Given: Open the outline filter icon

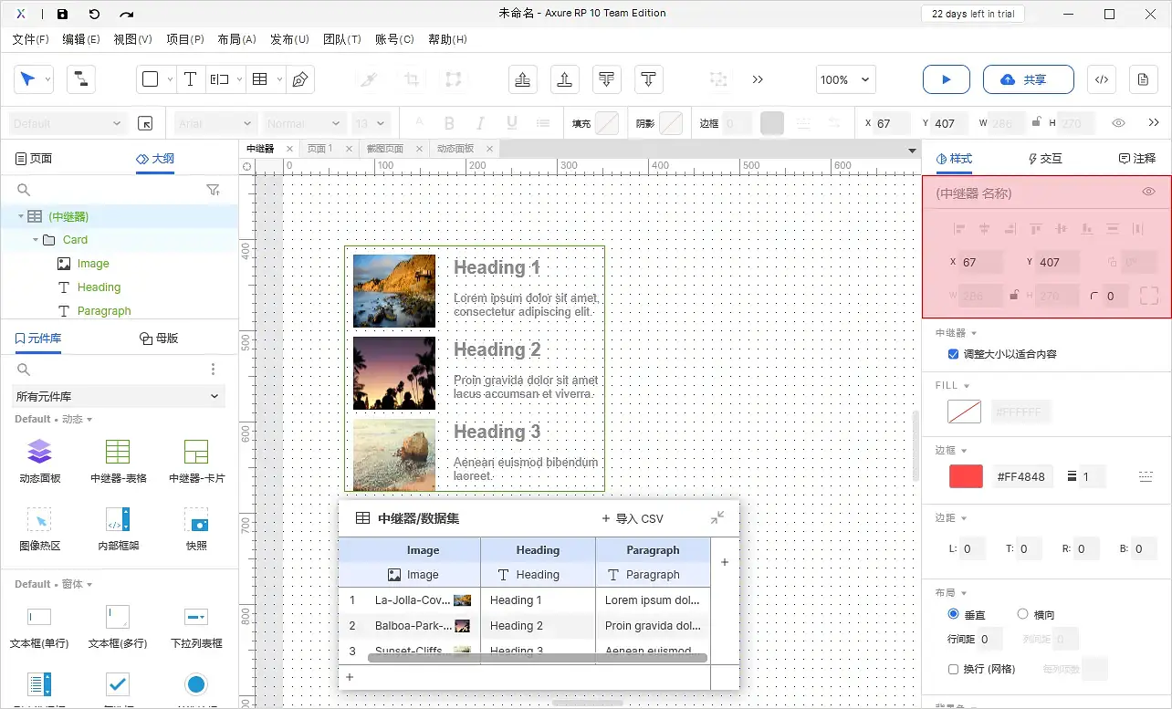Looking at the screenshot, I should click(x=213, y=190).
